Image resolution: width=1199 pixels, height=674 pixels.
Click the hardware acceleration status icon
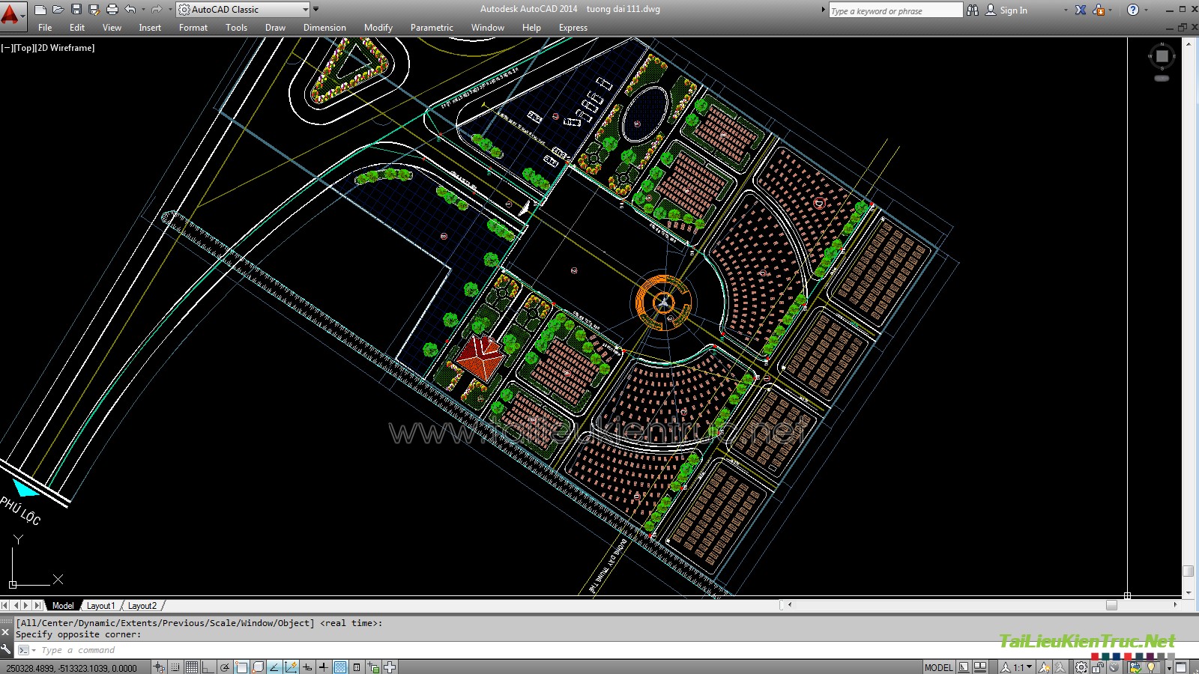tap(1114, 667)
